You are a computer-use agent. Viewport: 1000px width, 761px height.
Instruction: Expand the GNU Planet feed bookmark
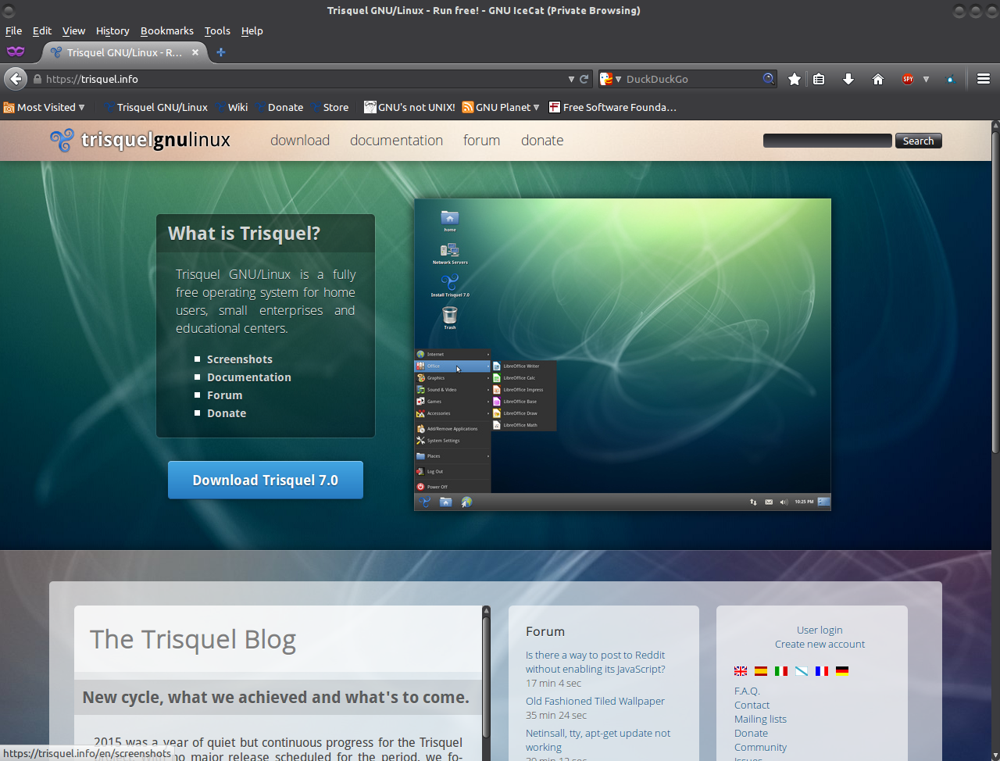(501, 107)
